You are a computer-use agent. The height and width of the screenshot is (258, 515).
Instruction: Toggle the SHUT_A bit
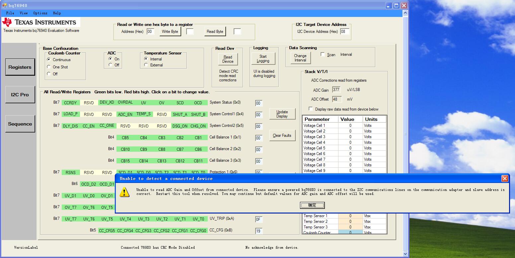[180, 114]
